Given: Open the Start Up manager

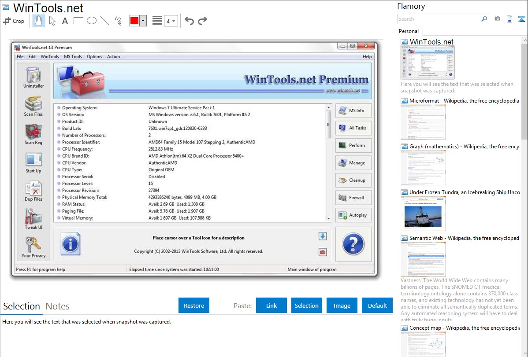Looking at the screenshot, I should [33, 162].
